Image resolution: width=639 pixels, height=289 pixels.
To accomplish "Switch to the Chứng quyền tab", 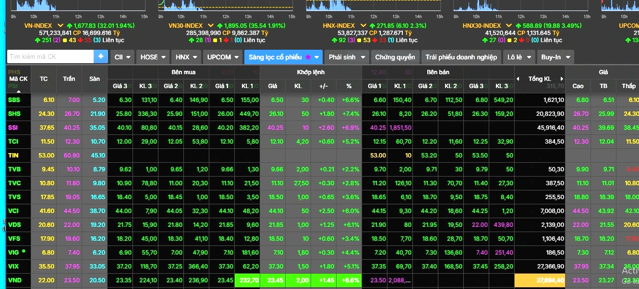I will pos(395,57).
